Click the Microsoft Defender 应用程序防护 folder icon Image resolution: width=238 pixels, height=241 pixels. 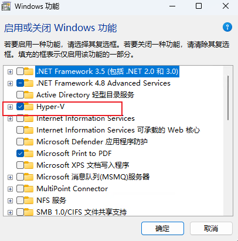click(29, 142)
